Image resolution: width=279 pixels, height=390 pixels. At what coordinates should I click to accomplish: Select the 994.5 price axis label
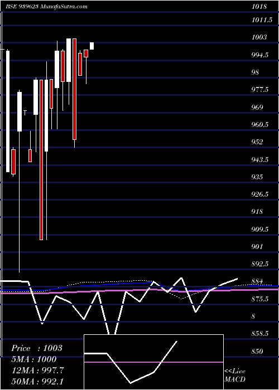[x=260, y=55]
